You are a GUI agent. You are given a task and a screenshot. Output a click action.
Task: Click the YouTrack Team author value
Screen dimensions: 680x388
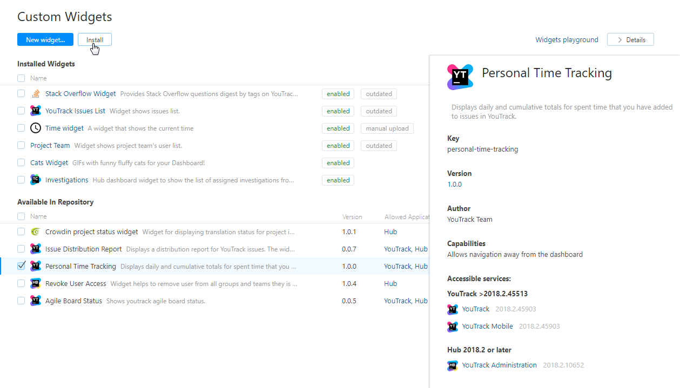coord(470,220)
